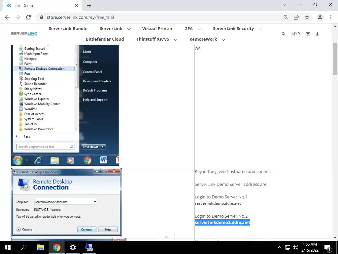This screenshot has width=338, height=254.
Task: Open a new browser tab
Action: tap(89, 6)
